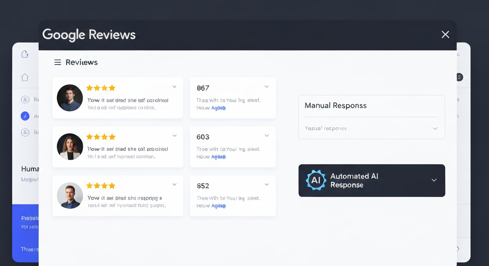Click the "Manual Responss" heading
Image resolution: width=489 pixels, height=266 pixels.
coord(335,106)
